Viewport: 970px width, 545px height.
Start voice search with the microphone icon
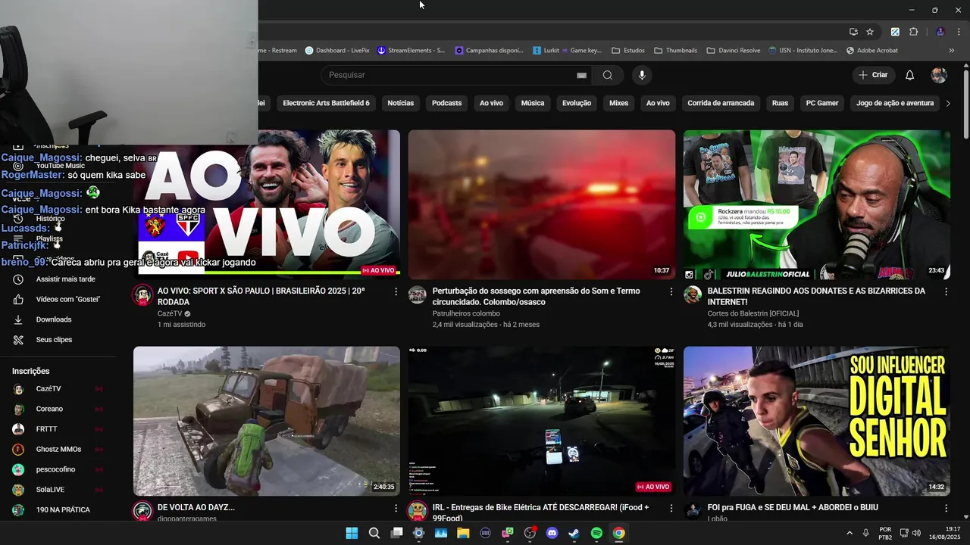[x=642, y=75]
